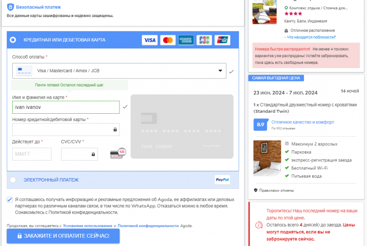Click the Почти готово message
Screen dimensions: 367x246
(69, 85)
